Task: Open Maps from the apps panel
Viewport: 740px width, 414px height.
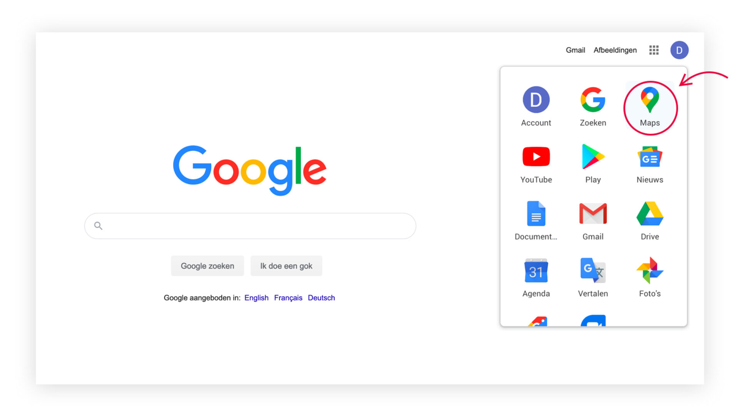Action: point(650,107)
